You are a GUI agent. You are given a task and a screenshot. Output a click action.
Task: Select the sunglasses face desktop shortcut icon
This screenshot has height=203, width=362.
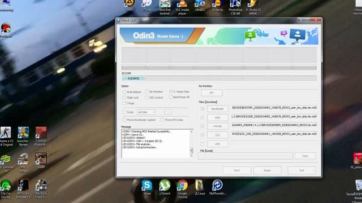[x=41, y=160]
